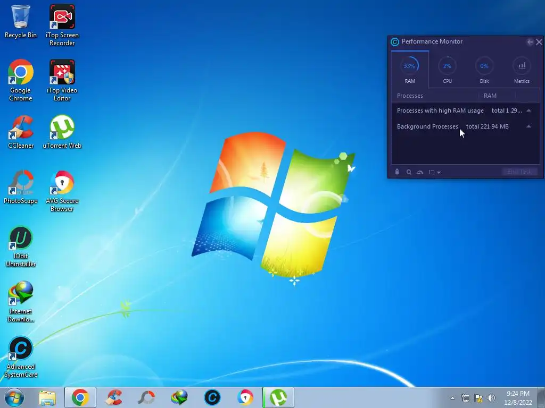
Task: Click the rocket speed-up icon in Performance Monitor
Action: [397, 172]
